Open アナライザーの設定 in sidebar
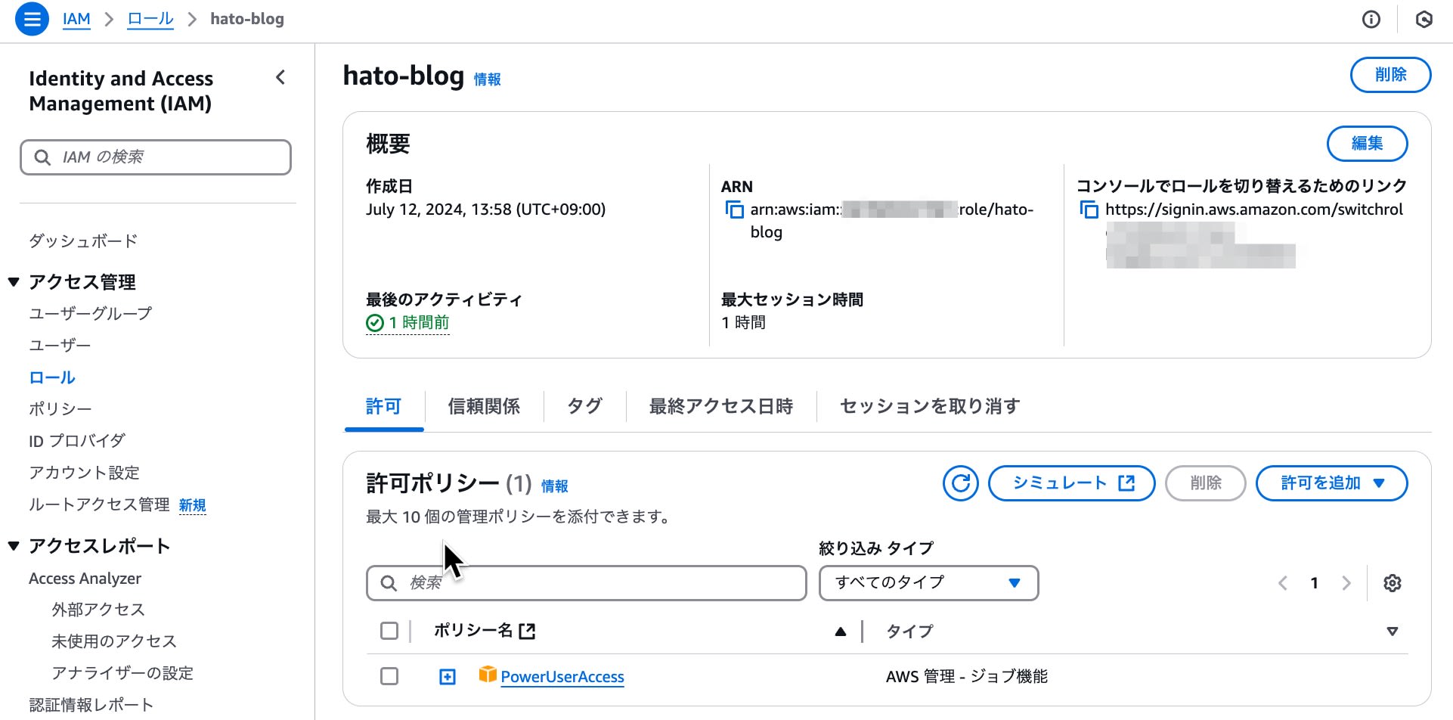1453x720 pixels. tap(122, 673)
